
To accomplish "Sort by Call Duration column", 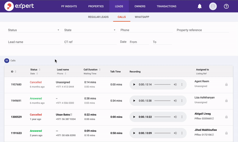I will pyautogui.click(x=100, y=70).
